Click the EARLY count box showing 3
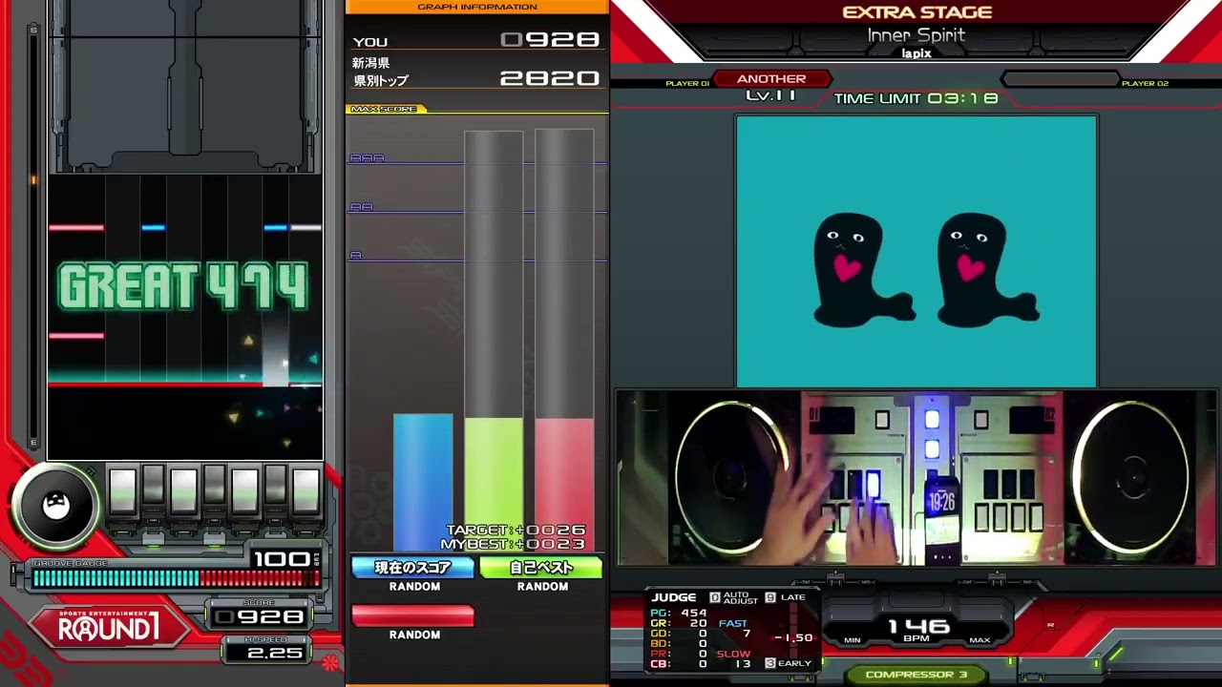Image resolution: width=1222 pixels, height=687 pixels. point(770,663)
